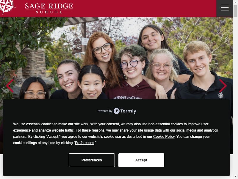
Task: Click the empty red header bar area
Action: click(144, 8)
